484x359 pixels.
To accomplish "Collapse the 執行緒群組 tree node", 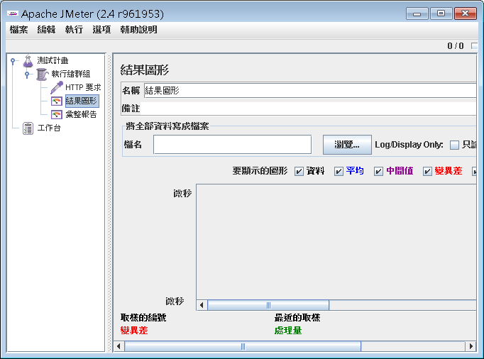I will point(27,74).
